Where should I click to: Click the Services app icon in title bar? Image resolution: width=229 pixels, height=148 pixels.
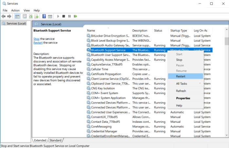(4, 3)
